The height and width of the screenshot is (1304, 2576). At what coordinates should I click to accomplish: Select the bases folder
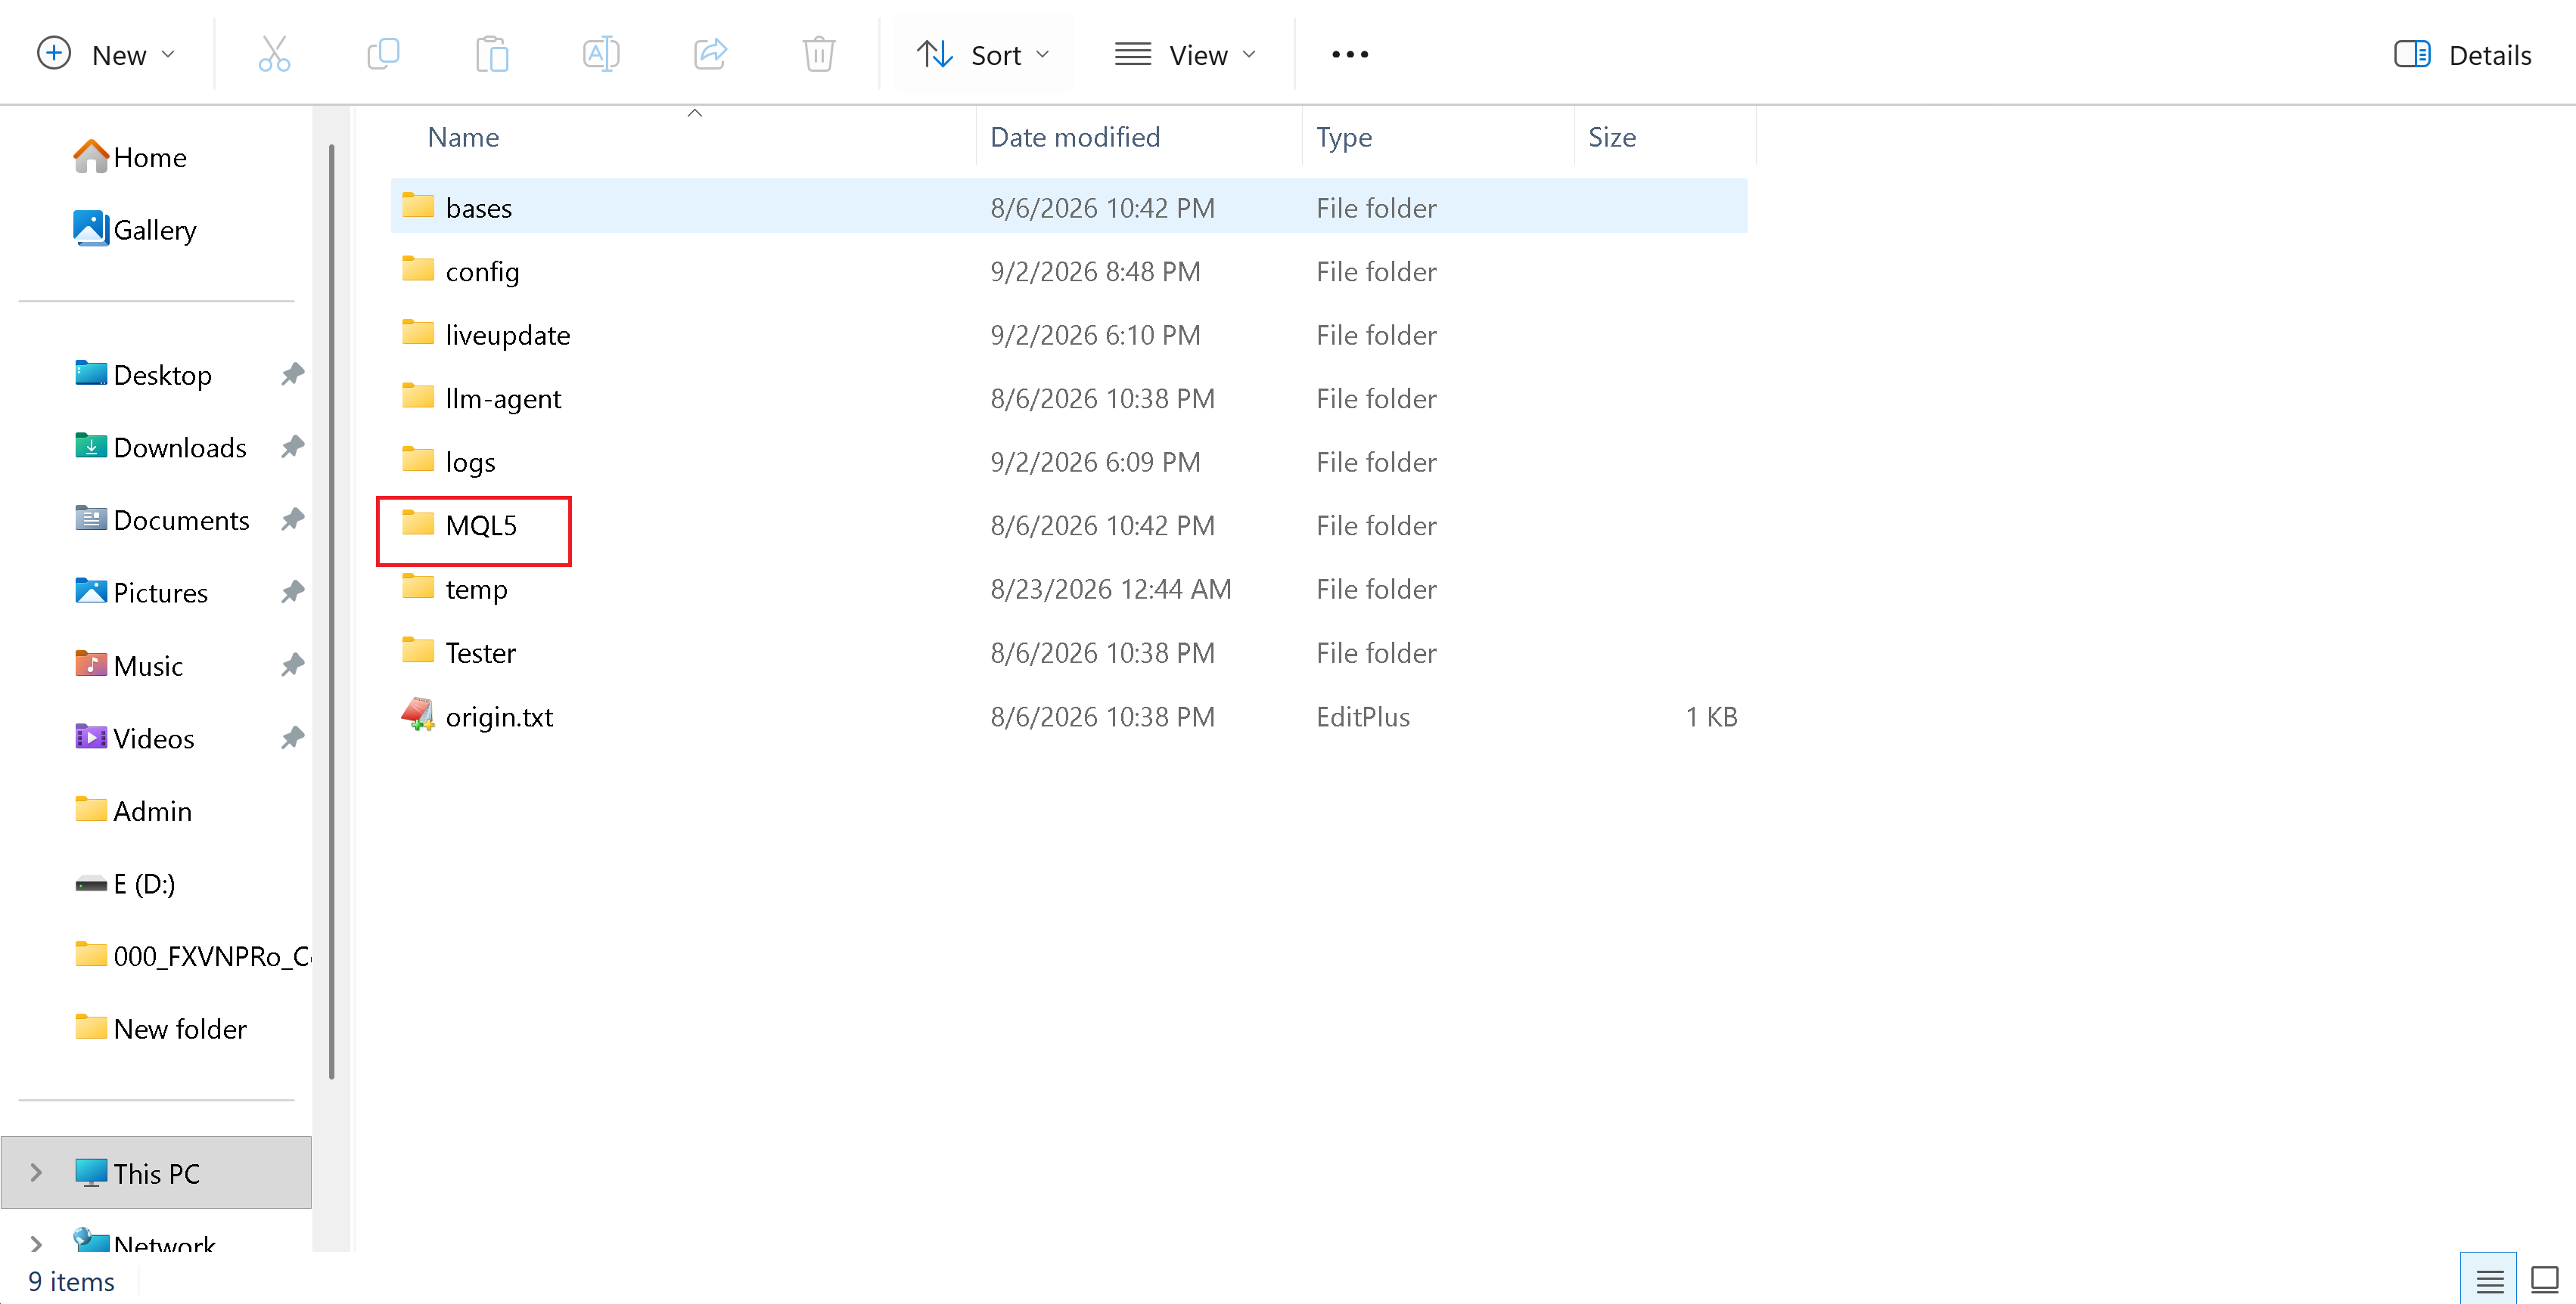coord(1069,207)
